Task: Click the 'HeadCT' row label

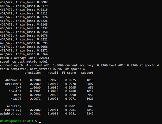Action: tap(16, 99)
